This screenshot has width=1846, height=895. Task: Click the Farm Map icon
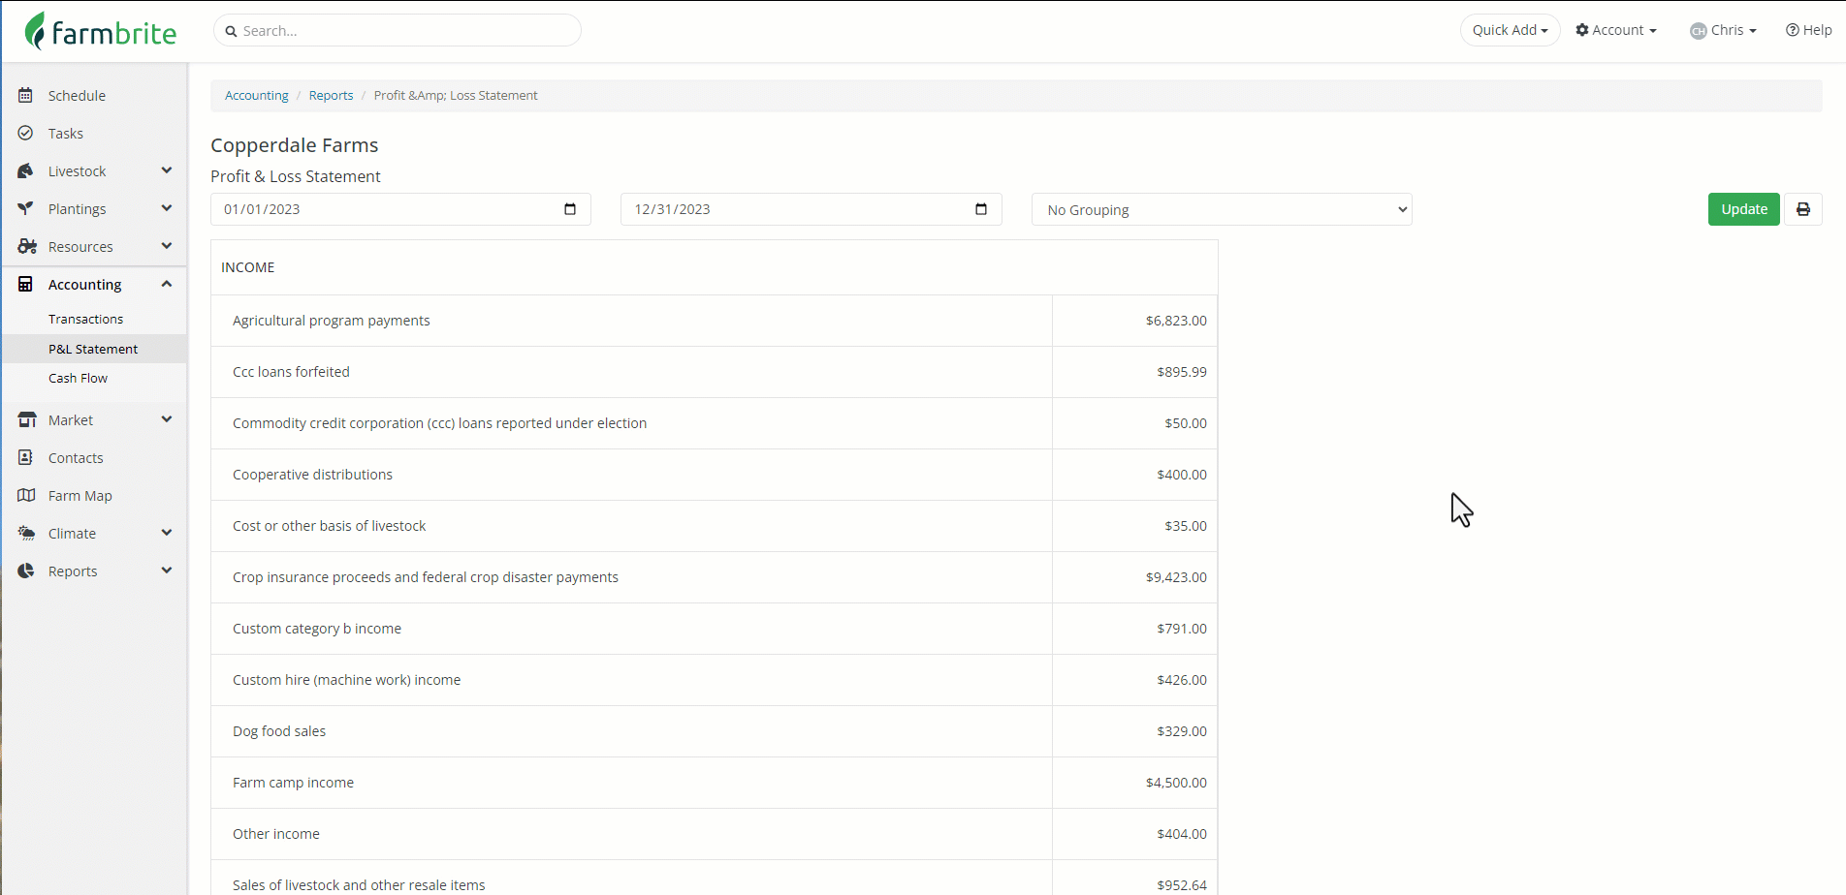tap(26, 495)
